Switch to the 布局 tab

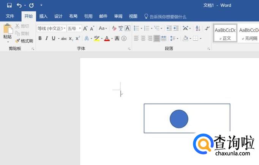coord(73,16)
